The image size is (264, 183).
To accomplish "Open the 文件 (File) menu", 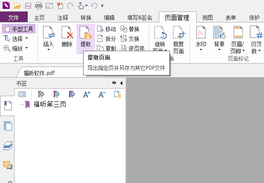I will 14,18.
